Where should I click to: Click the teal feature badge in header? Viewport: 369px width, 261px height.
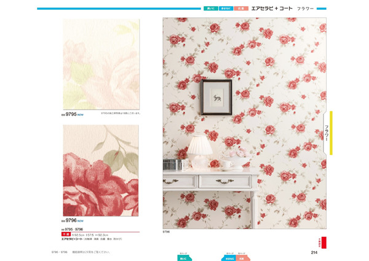tap(210, 9)
